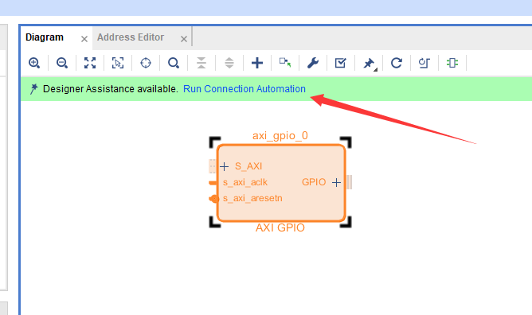Image resolution: width=532 pixels, height=315 pixels.
Task: Click the Zoom Out magnifier icon
Action: (62, 63)
